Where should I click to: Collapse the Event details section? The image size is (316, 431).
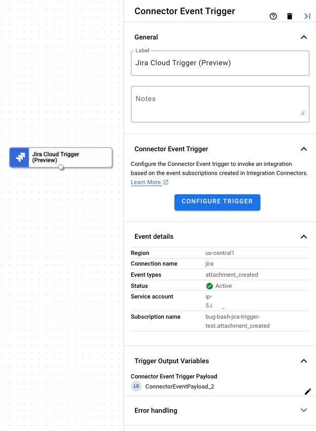pyautogui.click(x=304, y=236)
